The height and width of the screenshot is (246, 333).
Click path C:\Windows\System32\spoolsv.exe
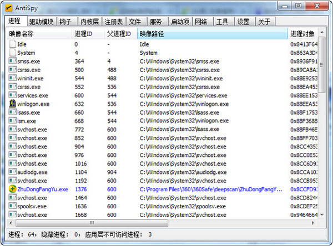tap(183, 206)
